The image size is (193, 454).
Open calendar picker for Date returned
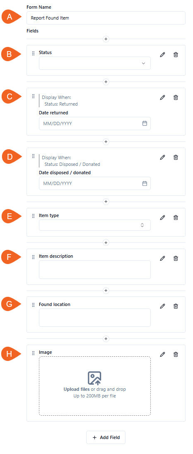[x=145, y=123]
